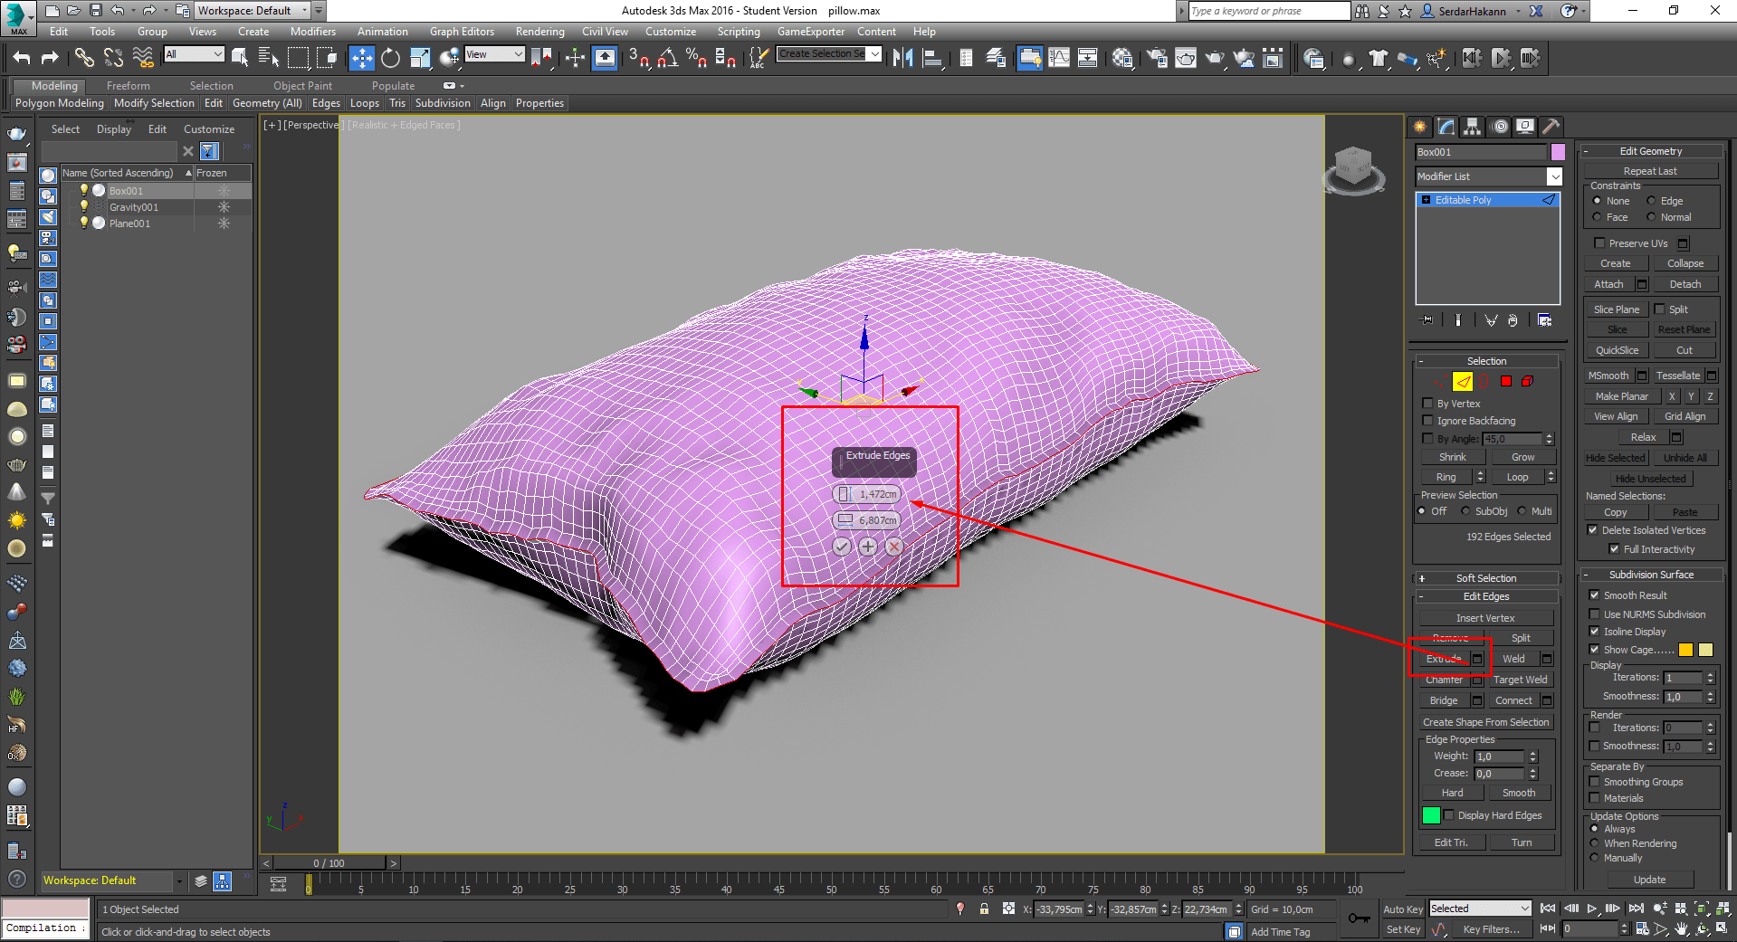The image size is (1737, 942).
Task: Expand the Soft Selection rollout
Action: coord(1486,578)
